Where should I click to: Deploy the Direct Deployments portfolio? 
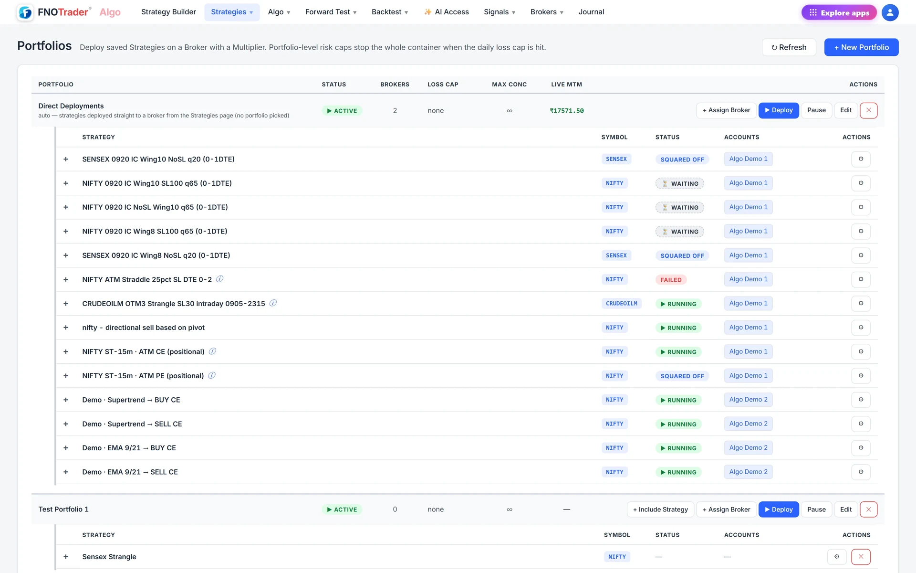(779, 110)
